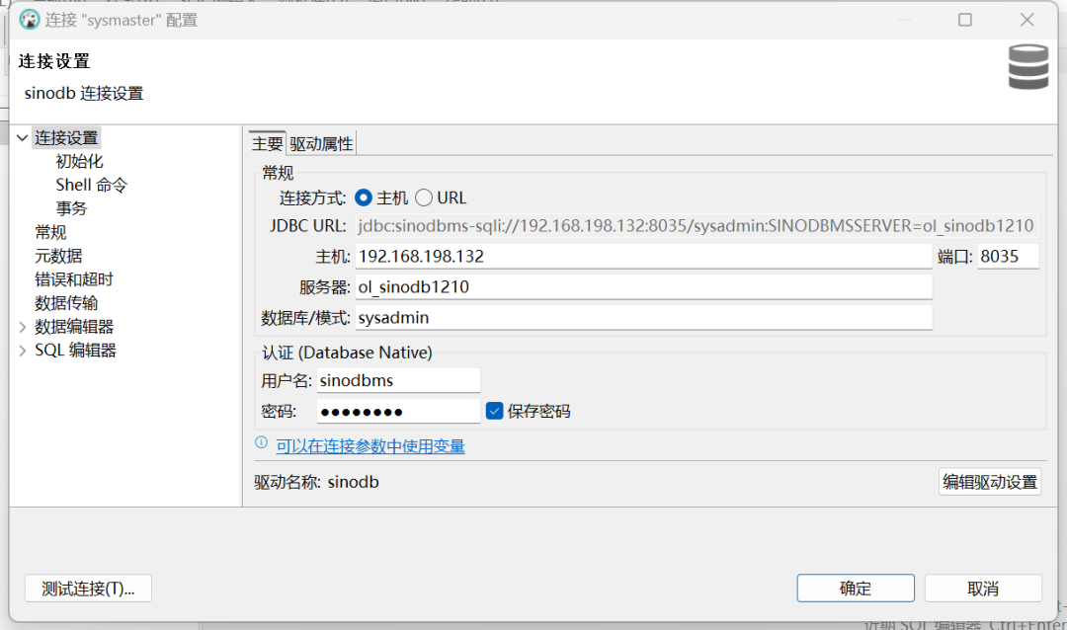The width and height of the screenshot is (1067, 630).
Task: Click the 确定 button
Action: pos(856,589)
